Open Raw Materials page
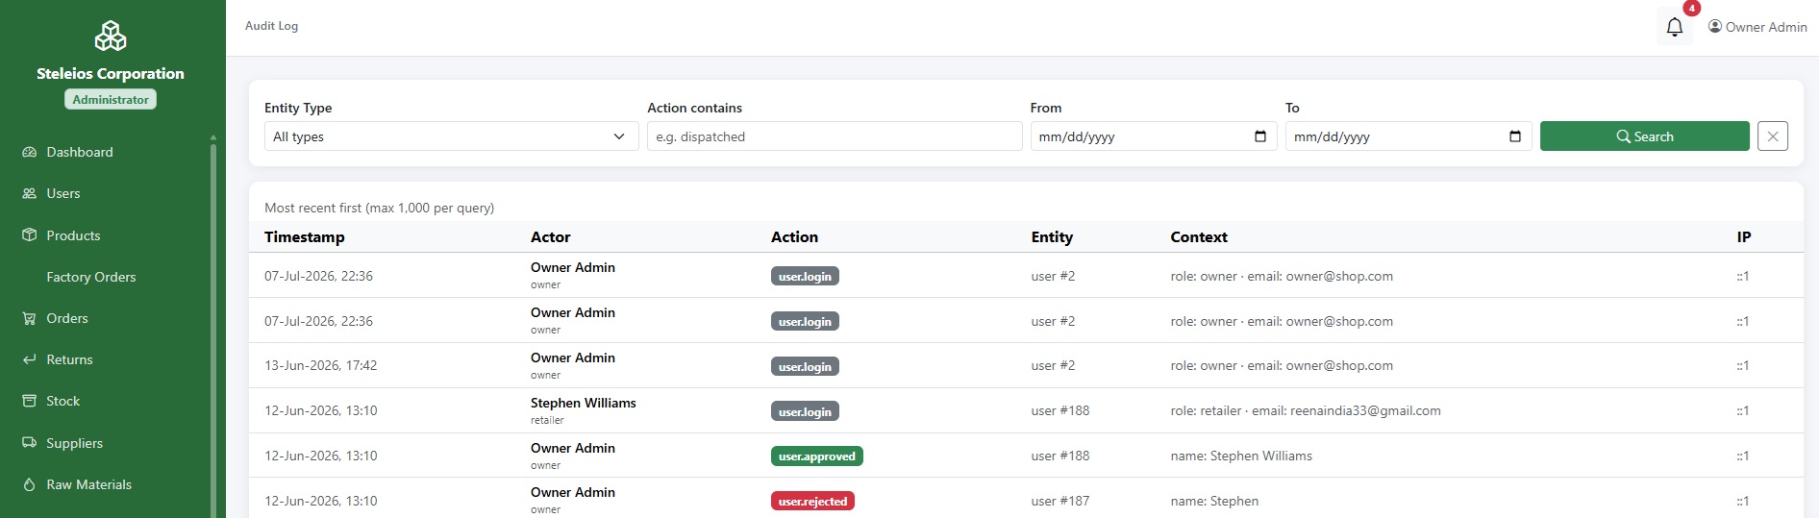 pyautogui.click(x=89, y=484)
